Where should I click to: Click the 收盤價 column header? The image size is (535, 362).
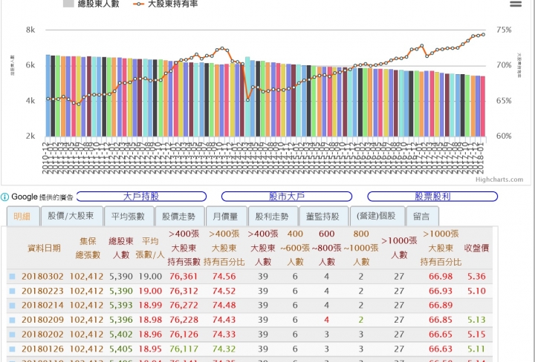point(476,249)
